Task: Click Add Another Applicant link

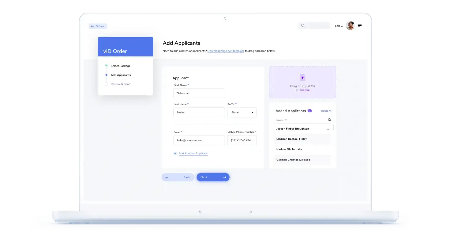Action: click(x=193, y=153)
